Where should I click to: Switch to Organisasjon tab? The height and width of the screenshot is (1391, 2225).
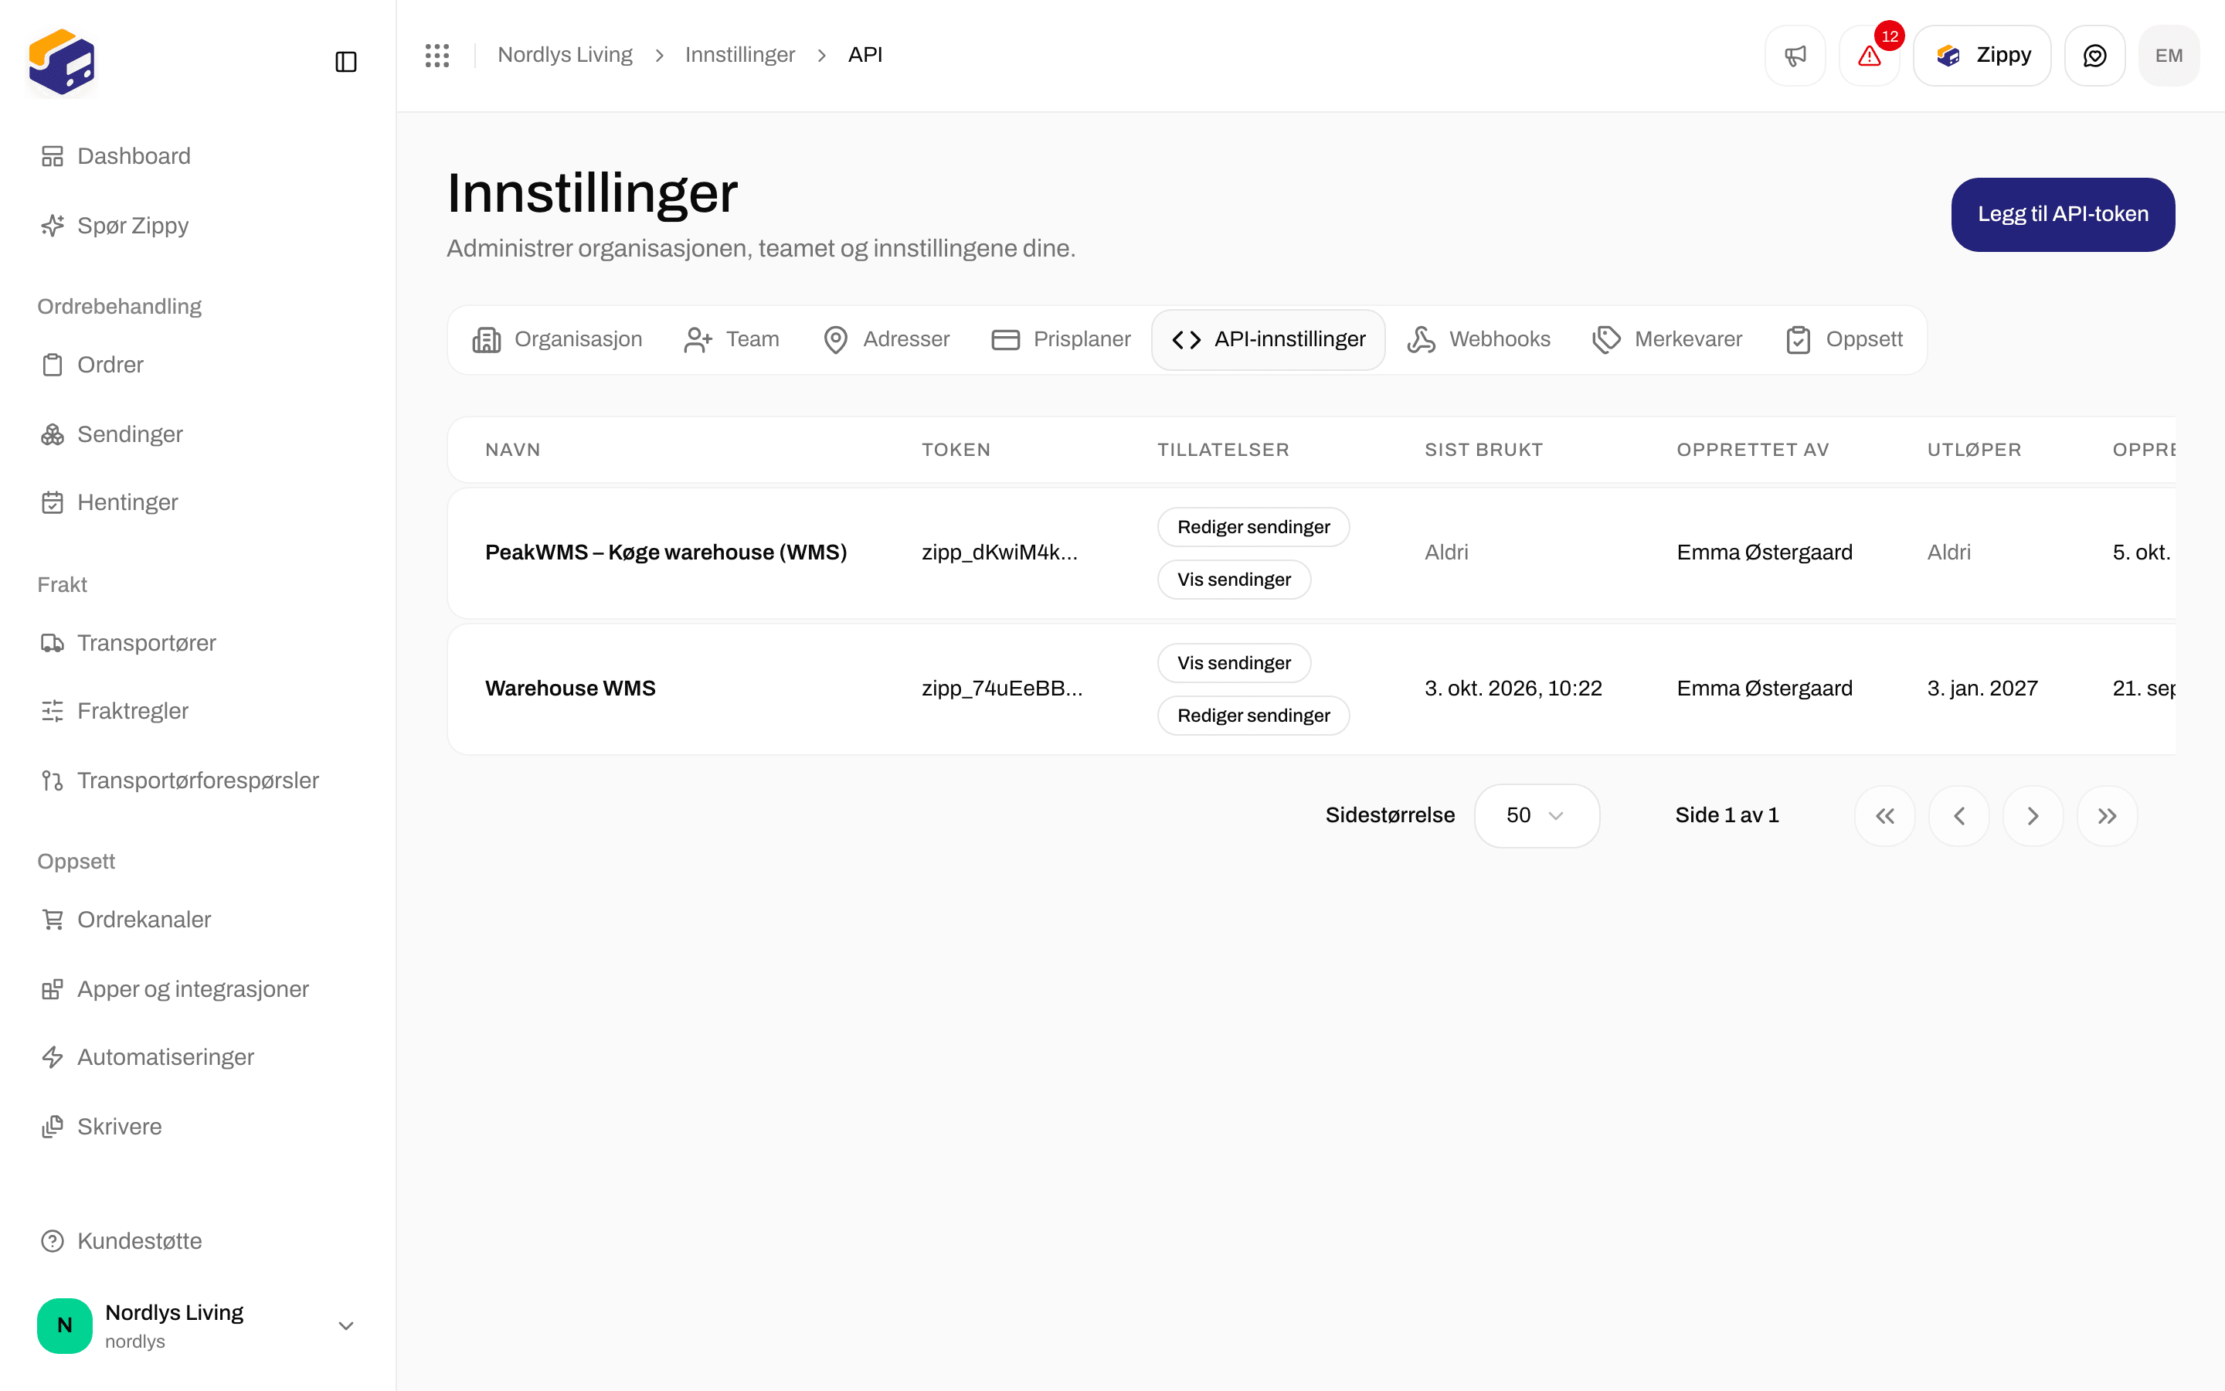(557, 339)
